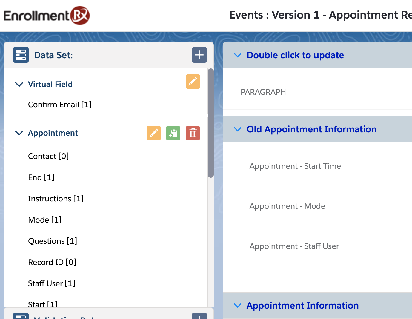The width and height of the screenshot is (412, 319).
Task: Collapse Old Appointment Information section
Action: [x=238, y=129]
